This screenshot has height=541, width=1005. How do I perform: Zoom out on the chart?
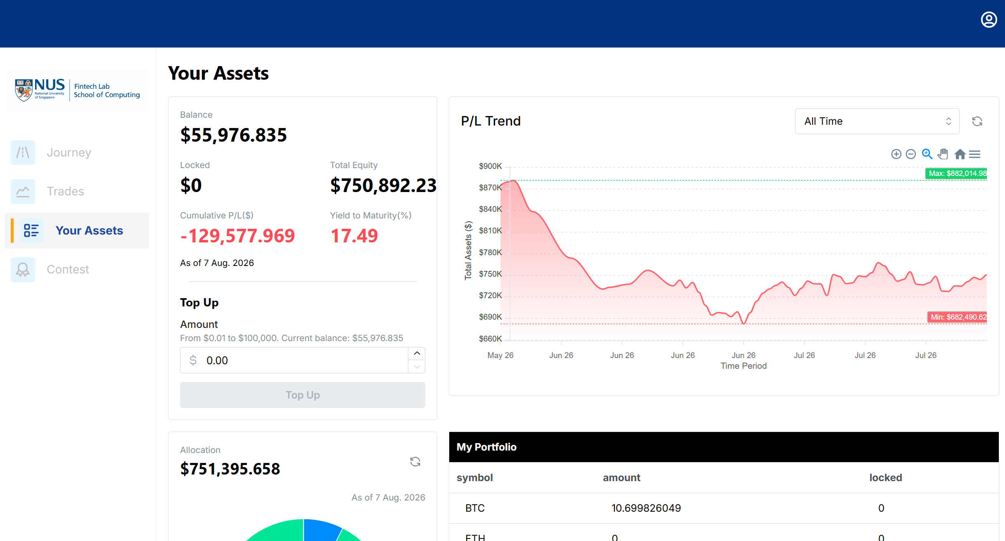tap(911, 154)
